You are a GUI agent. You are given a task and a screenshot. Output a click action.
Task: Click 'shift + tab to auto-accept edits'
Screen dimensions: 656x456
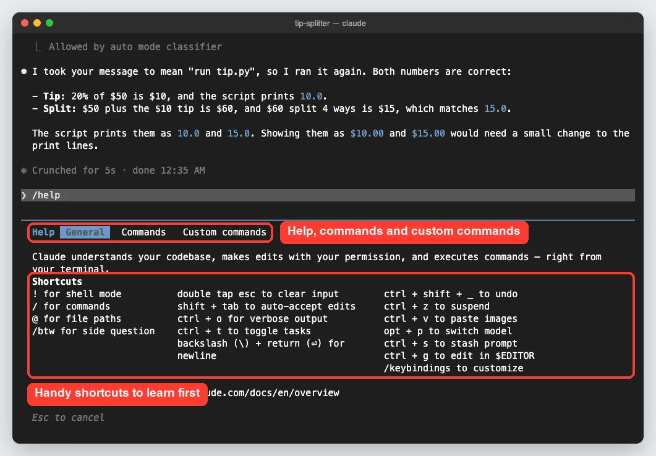click(266, 306)
